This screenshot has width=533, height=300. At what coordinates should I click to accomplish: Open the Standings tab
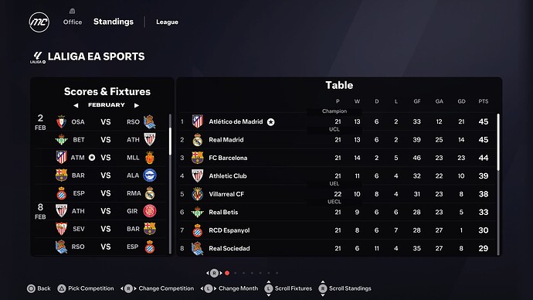click(114, 22)
